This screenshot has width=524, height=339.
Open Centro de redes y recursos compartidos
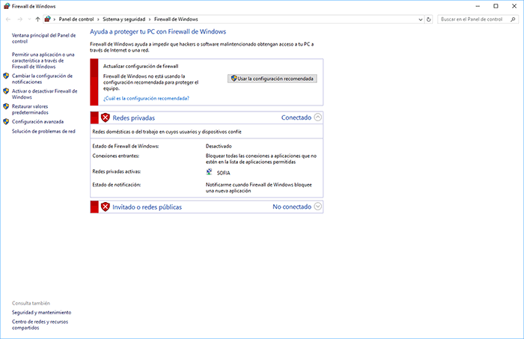tap(40, 325)
